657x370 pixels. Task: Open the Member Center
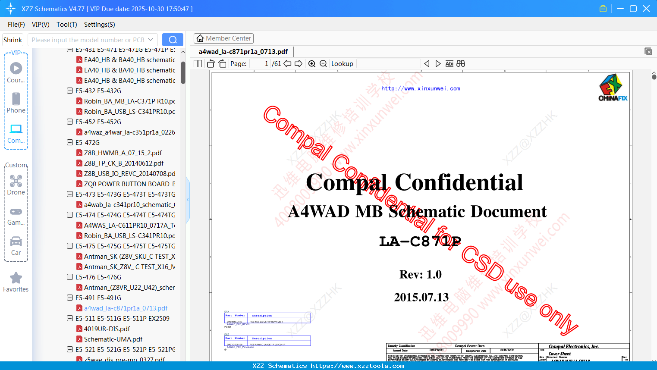tap(223, 38)
